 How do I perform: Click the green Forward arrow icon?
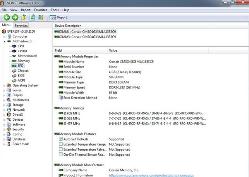point(15,17)
